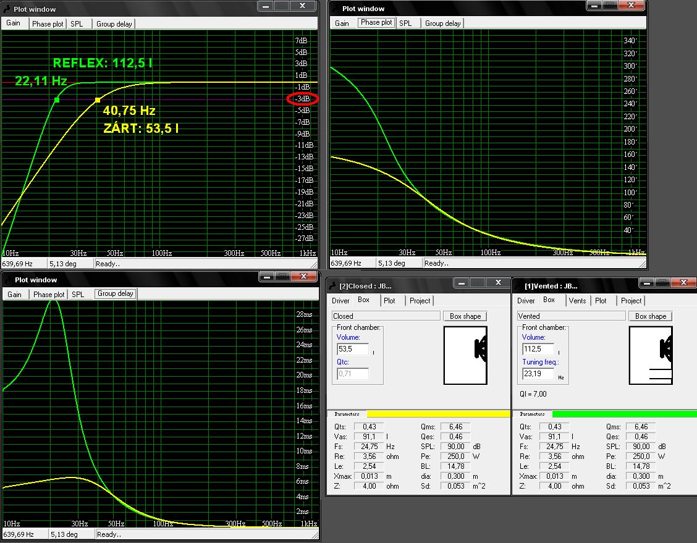
Task: Select SPL tab in the phase curve window
Action: click(x=405, y=23)
